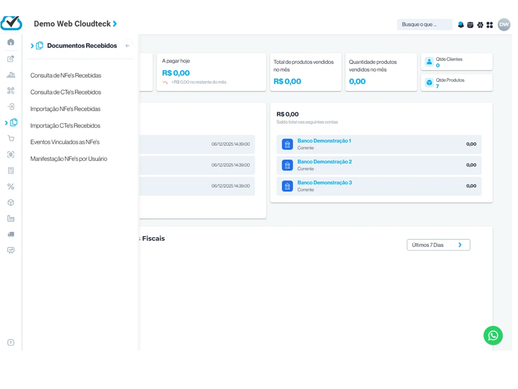Collapse the Documentos Recebidos panel with the back arrow
Viewport: 518px width, 389px height.
click(x=127, y=46)
